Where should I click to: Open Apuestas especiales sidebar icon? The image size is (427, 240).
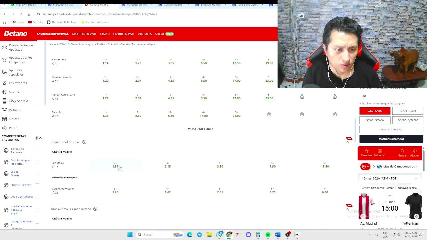coord(4,72)
